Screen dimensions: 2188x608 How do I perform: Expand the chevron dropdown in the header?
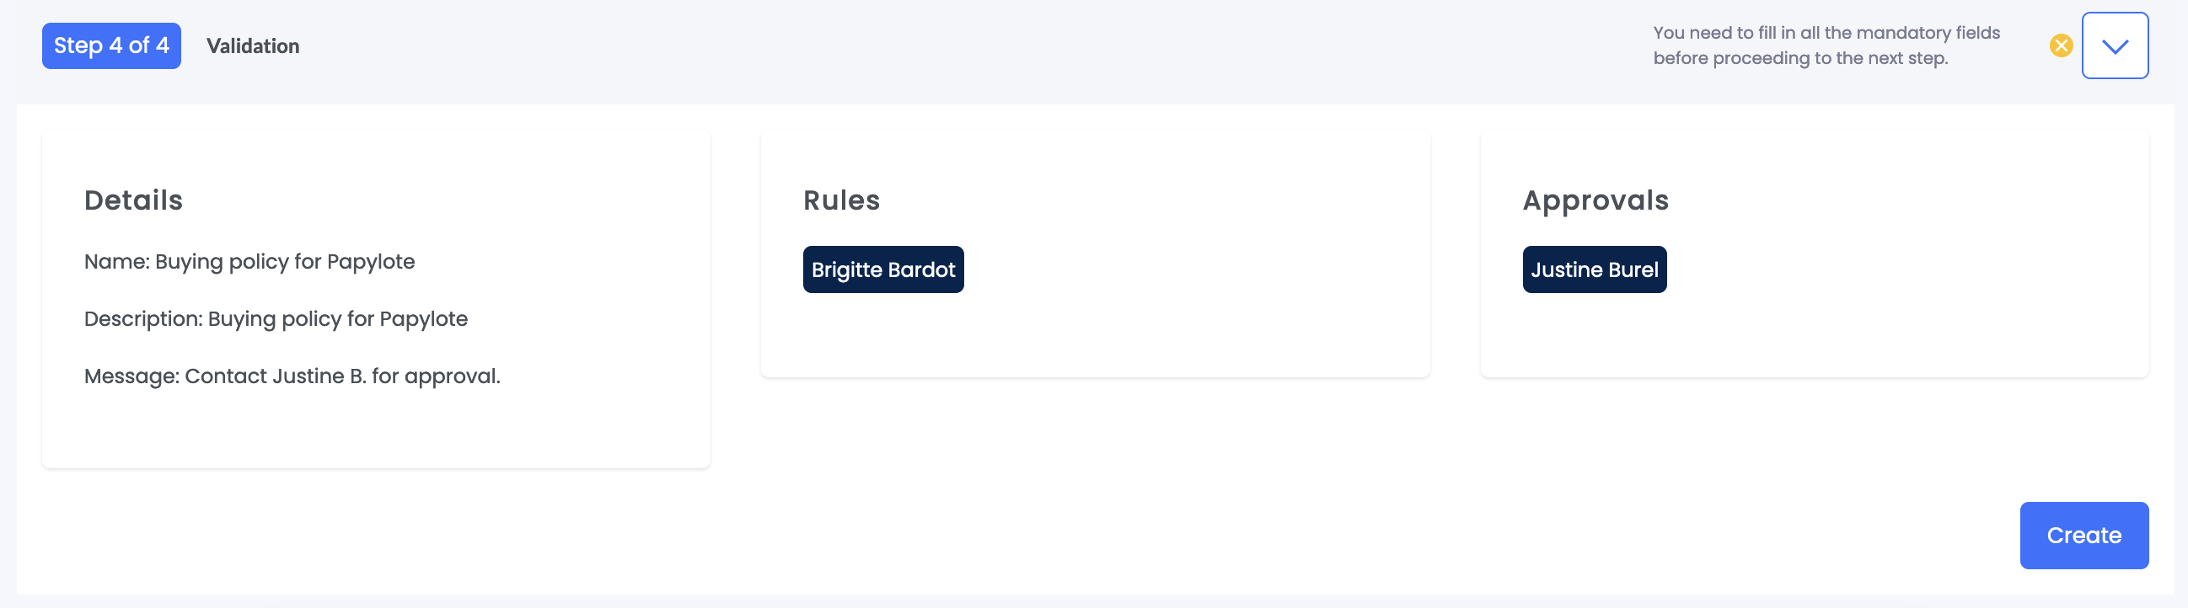(x=2115, y=45)
